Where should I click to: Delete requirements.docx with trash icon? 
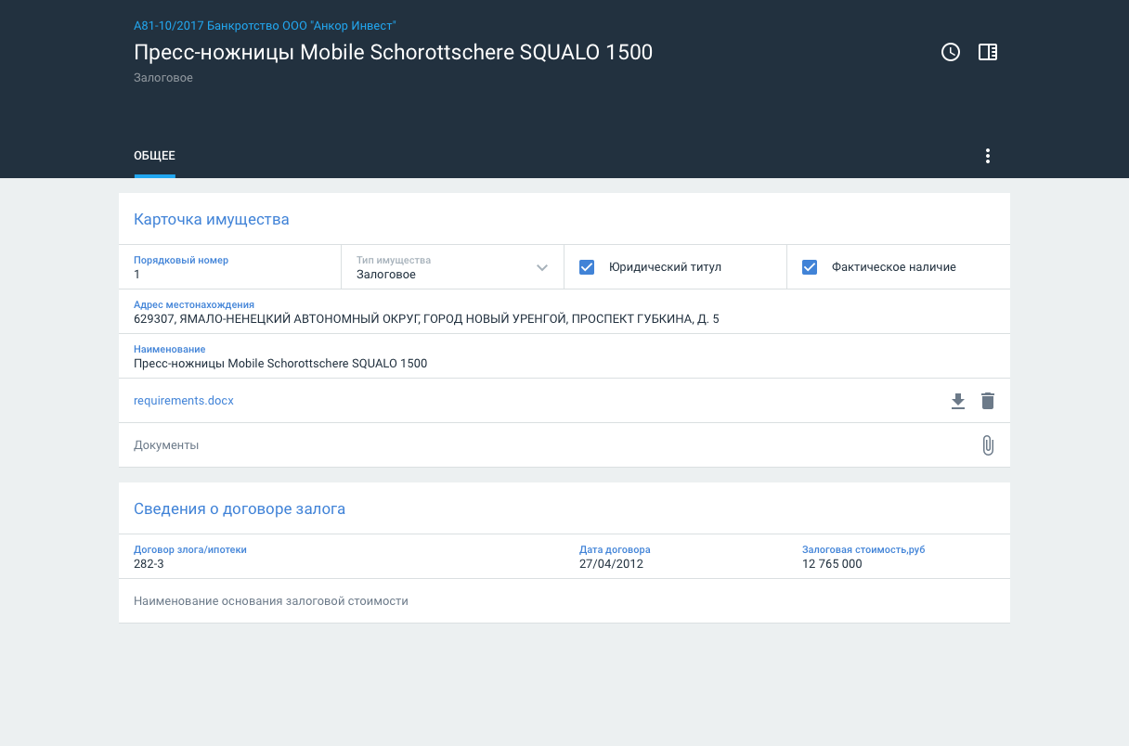988,401
